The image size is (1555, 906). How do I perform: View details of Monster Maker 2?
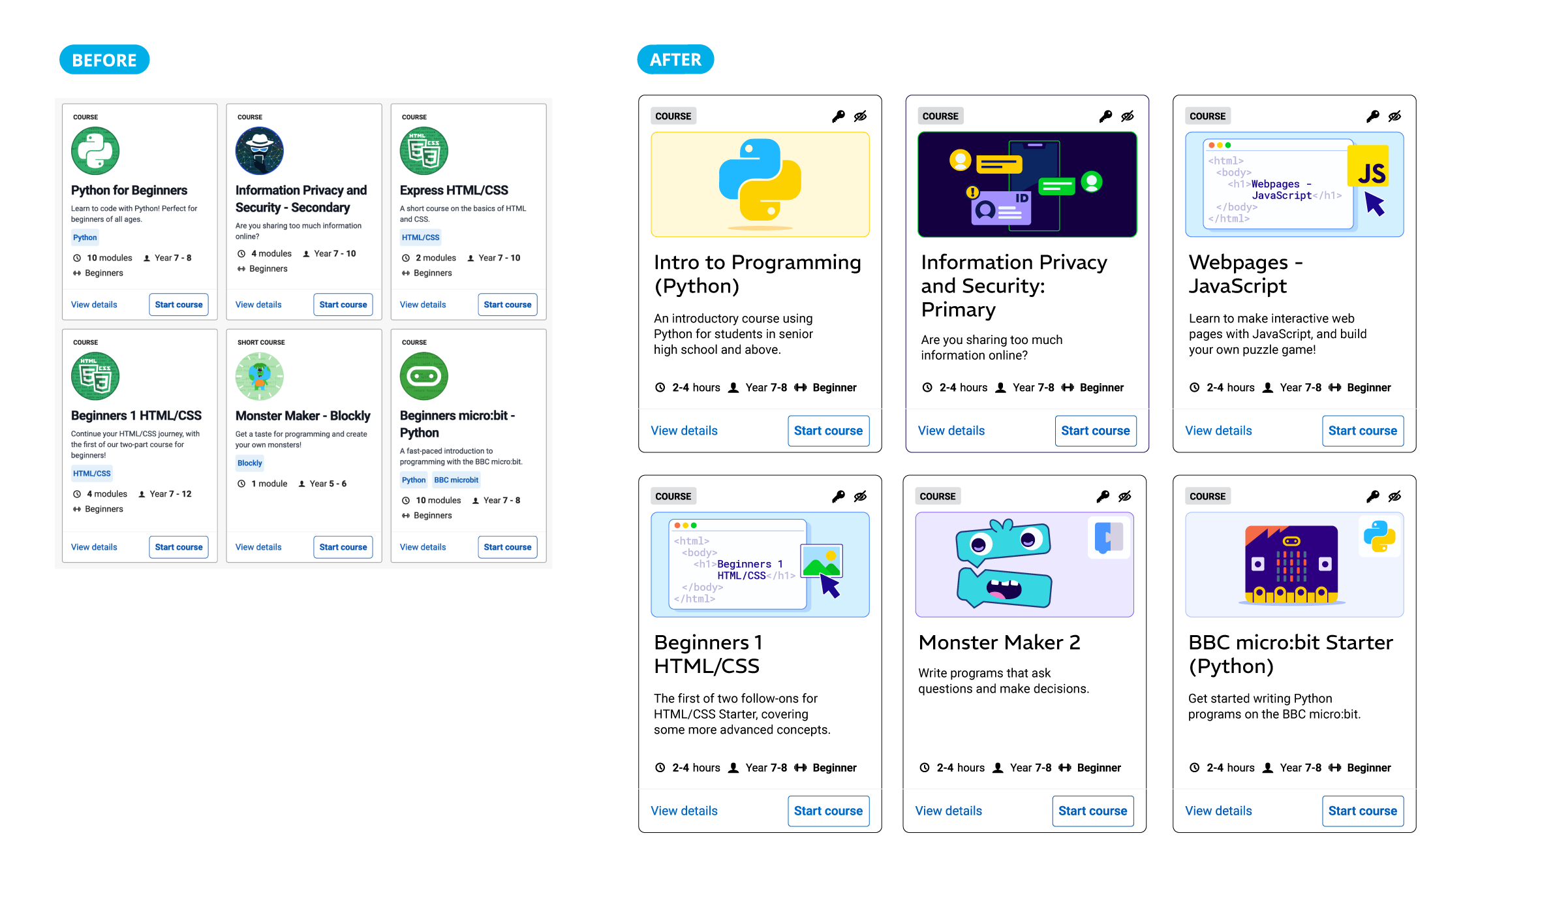pos(948,811)
